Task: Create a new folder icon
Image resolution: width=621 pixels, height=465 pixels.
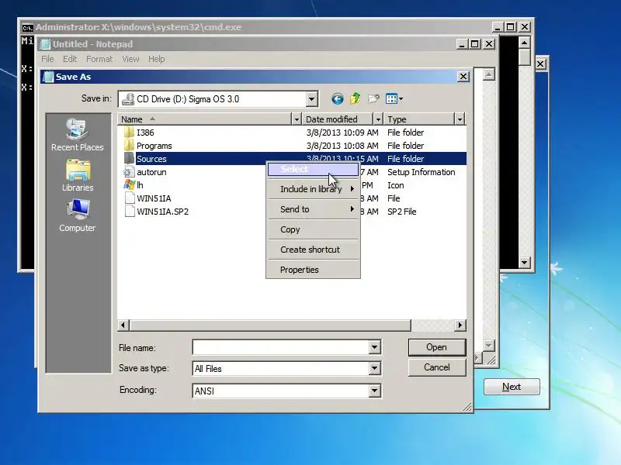Action: pos(373,99)
